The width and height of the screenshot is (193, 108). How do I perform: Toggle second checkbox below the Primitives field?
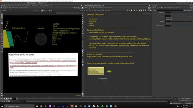[x=165, y=19]
